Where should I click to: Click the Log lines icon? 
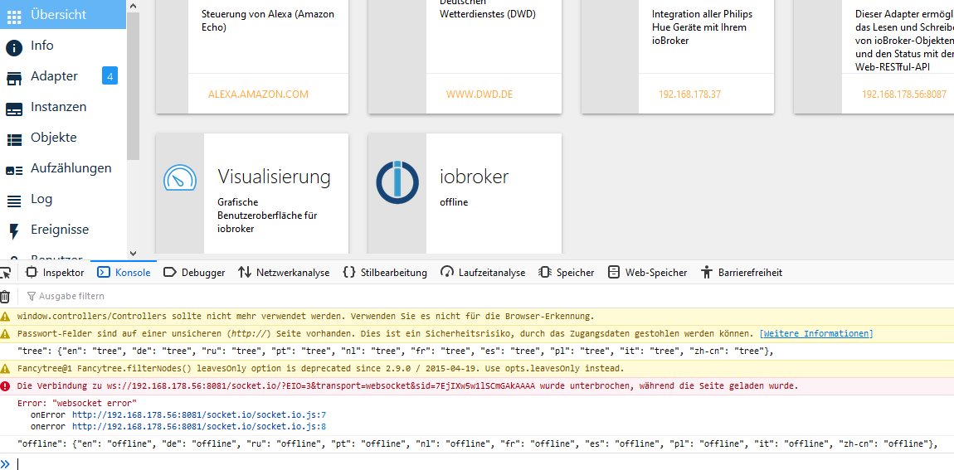click(14, 201)
